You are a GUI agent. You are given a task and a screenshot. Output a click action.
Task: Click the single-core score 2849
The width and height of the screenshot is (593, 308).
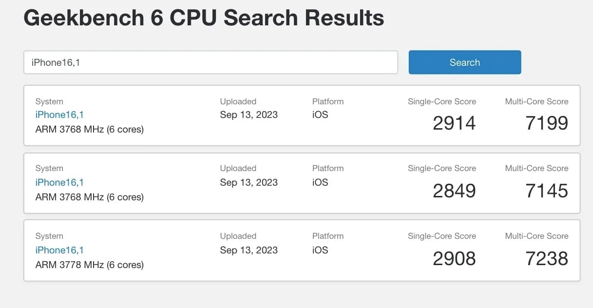[454, 191]
